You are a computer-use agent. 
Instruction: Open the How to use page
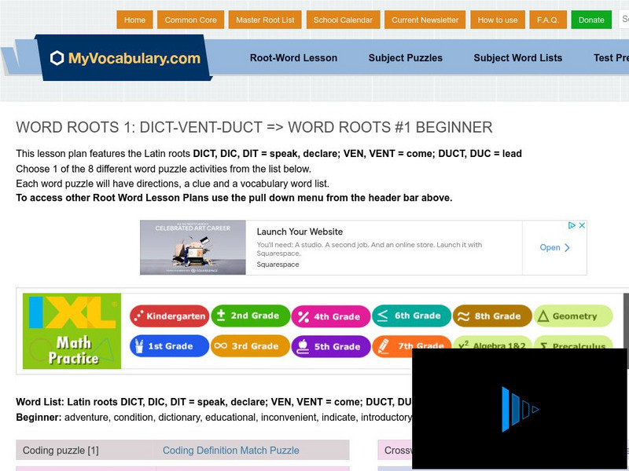tap(498, 20)
